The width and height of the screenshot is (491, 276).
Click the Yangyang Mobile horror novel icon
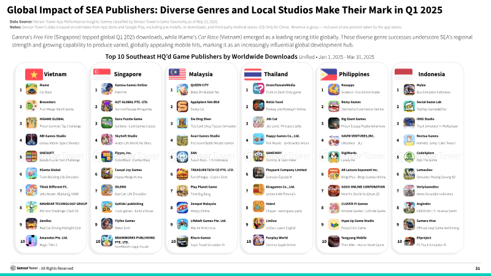pyautogui.click(x=333, y=241)
